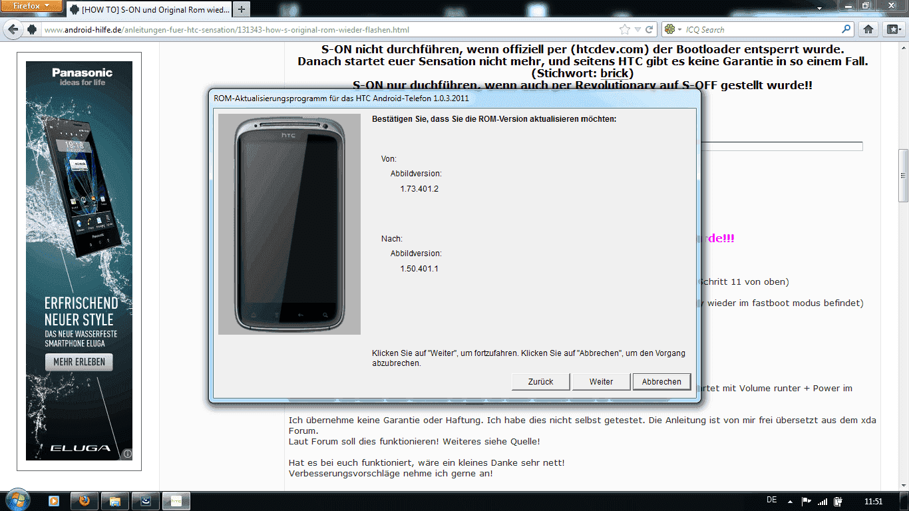Show hidden tray icons arrow

(790, 501)
